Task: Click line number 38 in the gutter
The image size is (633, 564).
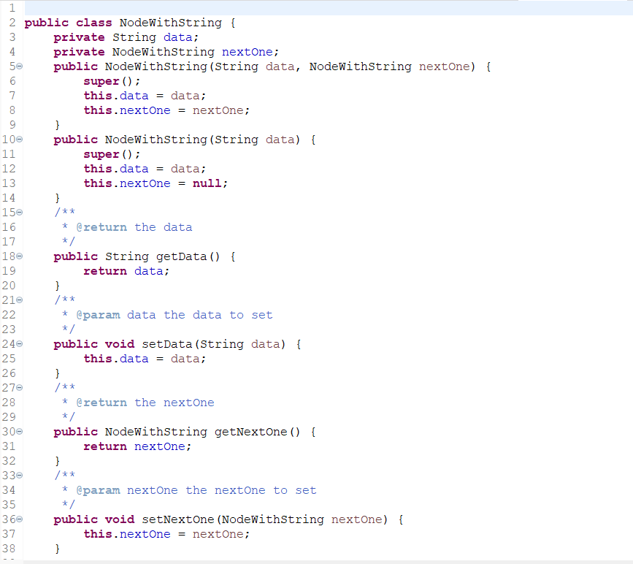Action: pos(9,548)
